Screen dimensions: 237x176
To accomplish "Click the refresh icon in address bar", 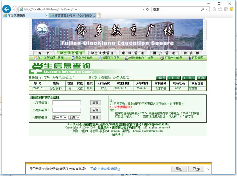I will (x=148, y=9).
